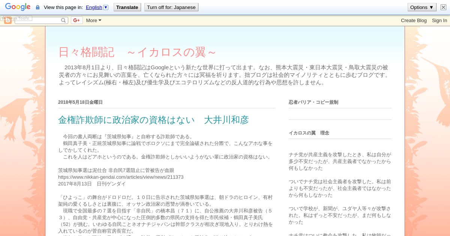Open post title 金権詐欺師に政治家の資格はない 大井川和彦

tap(153, 120)
